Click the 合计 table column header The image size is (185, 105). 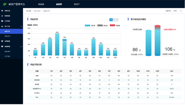(x=172, y=71)
